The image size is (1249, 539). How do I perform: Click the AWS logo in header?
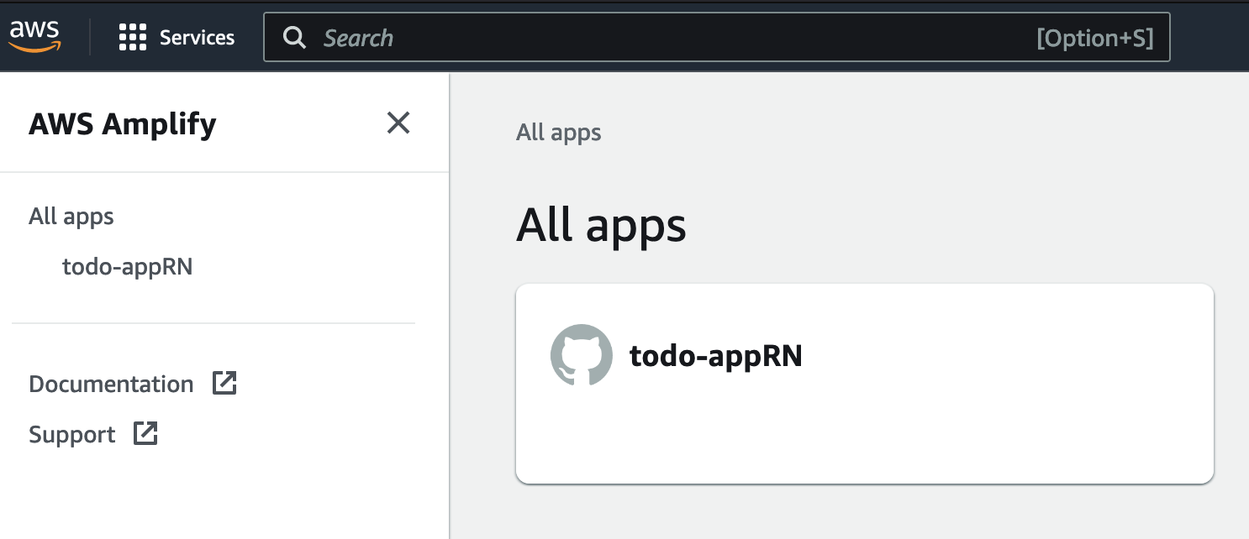(34, 36)
